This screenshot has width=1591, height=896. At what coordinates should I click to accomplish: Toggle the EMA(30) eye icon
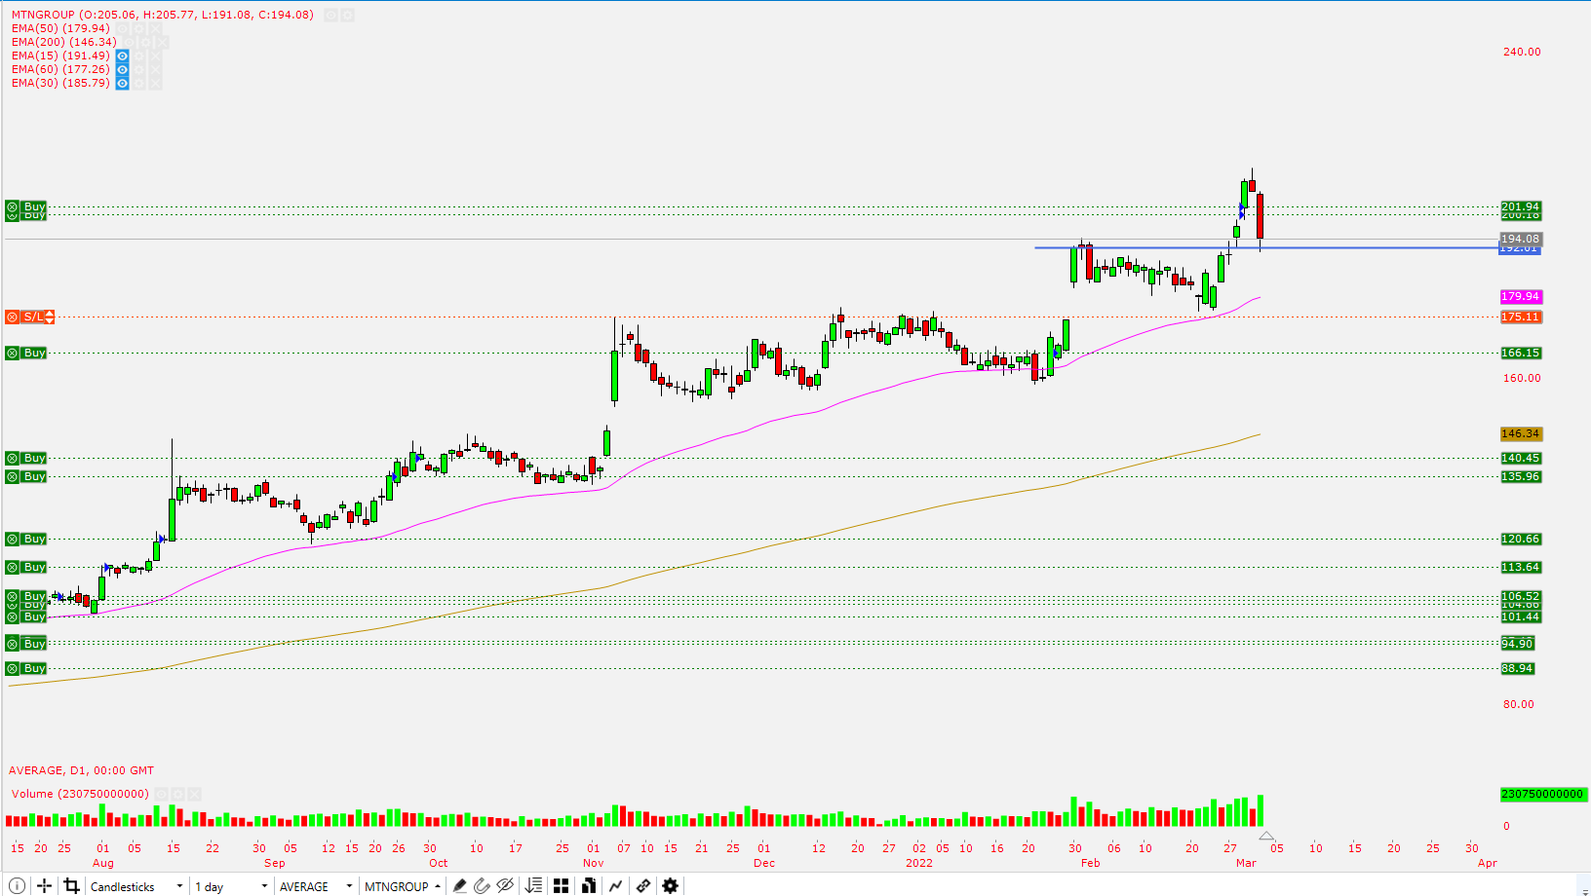(x=123, y=83)
